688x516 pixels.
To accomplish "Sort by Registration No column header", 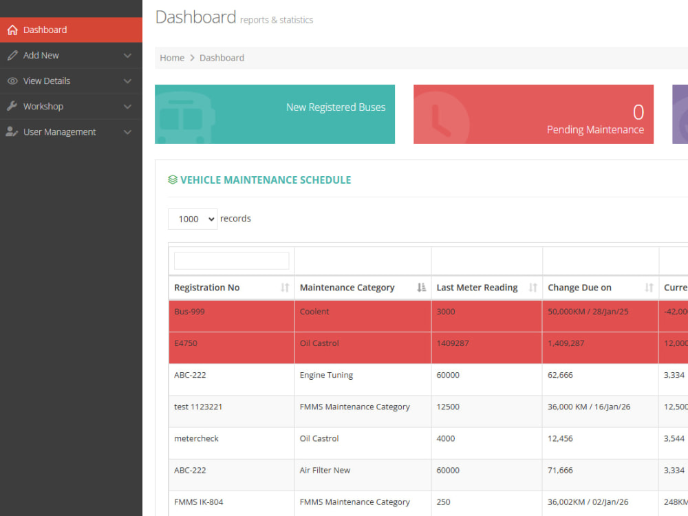I will click(x=232, y=288).
